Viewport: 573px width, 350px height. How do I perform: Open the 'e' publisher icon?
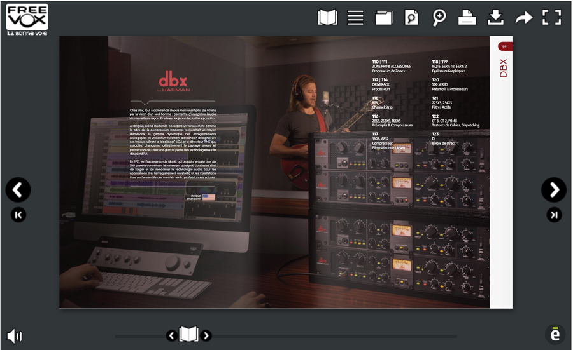tap(555, 334)
